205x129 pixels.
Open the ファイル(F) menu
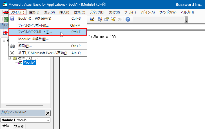point(17,12)
